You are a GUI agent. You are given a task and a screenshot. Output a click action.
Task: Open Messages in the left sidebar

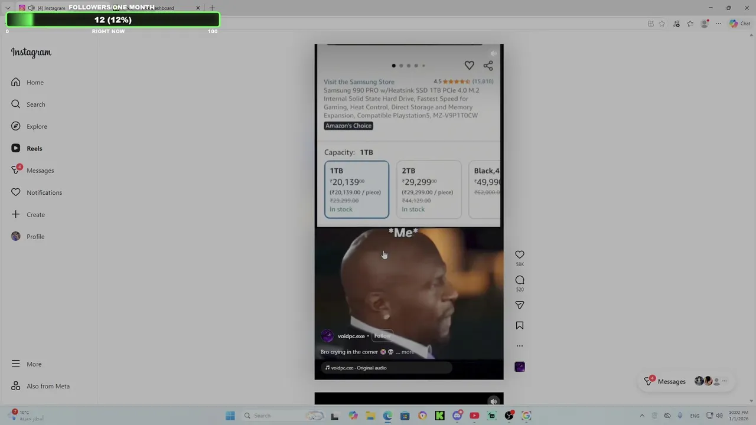pyautogui.click(x=32, y=171)
